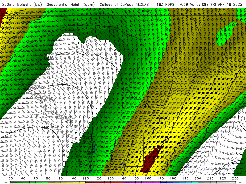The height and width of the screenshot is (184, 246).
Task: Click the "Valid: 09Z FRI APR 18 2025" text
Action: pyautogui.click(x=216, y=4)
